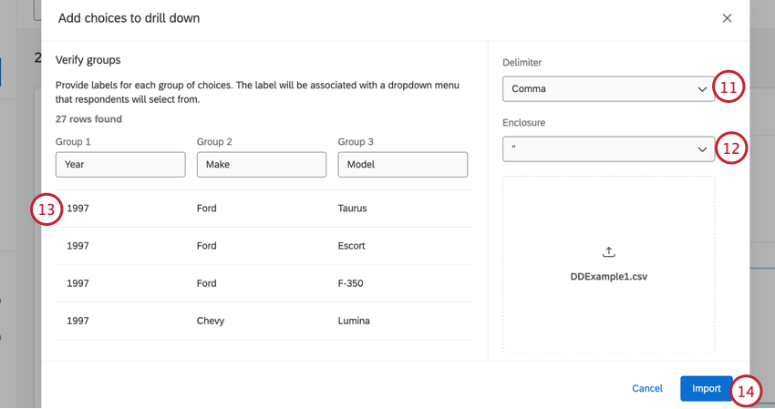This screenshot has height=409, width=775.
Task: Close the drill down dialog with X
Action: coord(727,18)
